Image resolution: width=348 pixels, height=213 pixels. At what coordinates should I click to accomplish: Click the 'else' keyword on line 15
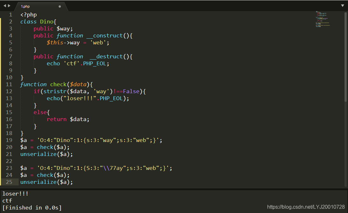point(40,112)
